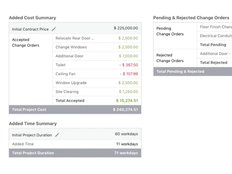Click the $ 7,000.00 Additional Door amount

point(129,56)
